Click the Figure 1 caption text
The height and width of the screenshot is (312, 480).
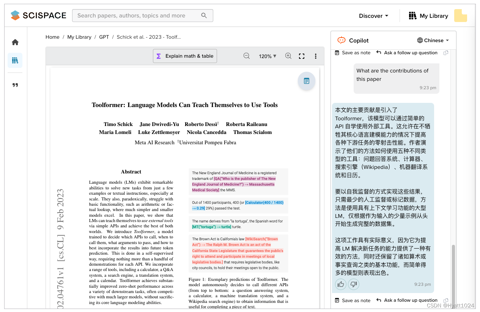coord(238,293)
